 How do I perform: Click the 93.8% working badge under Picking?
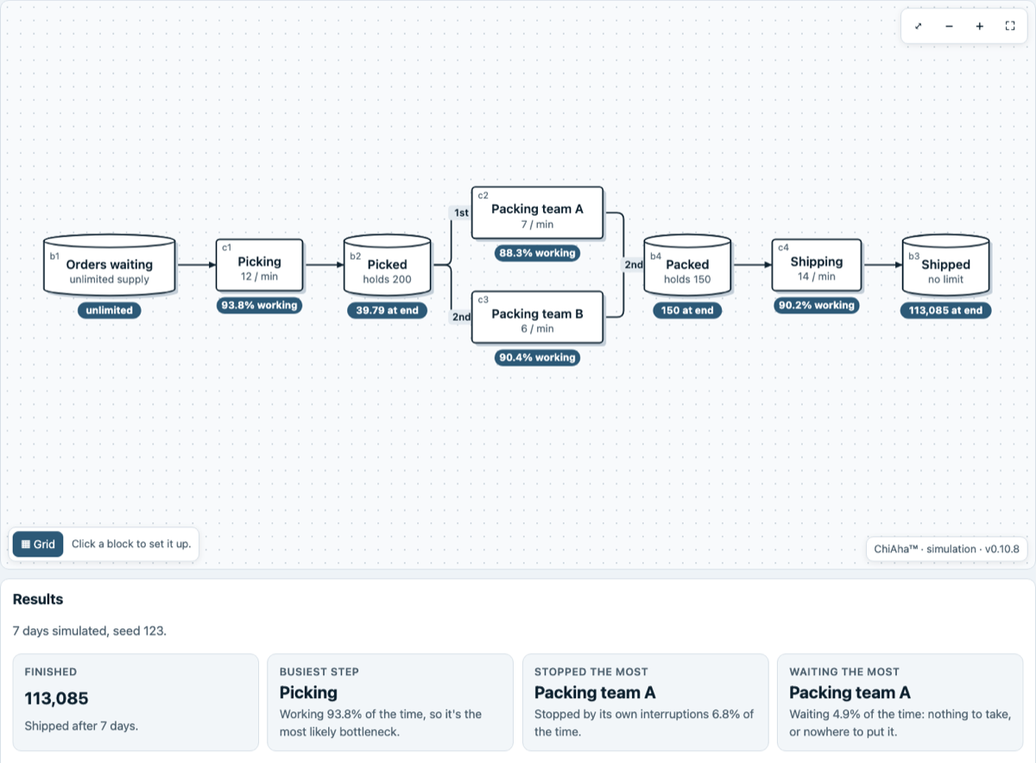coord(259,305)
